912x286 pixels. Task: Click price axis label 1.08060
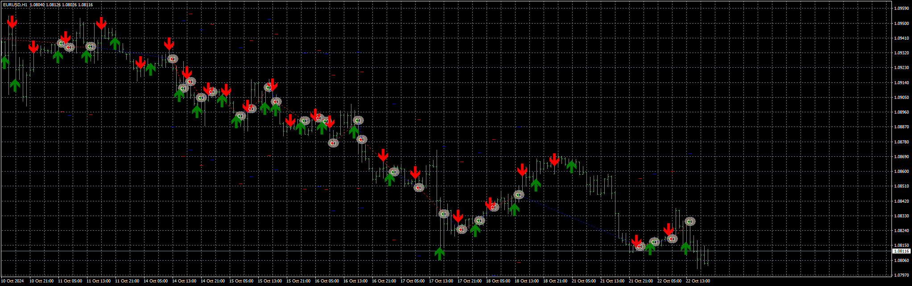click(x=901, y=260)
